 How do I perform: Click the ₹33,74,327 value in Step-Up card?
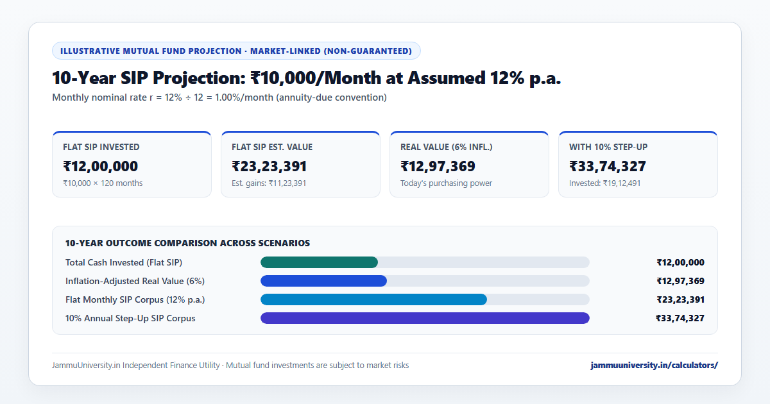tap(608, 167)
